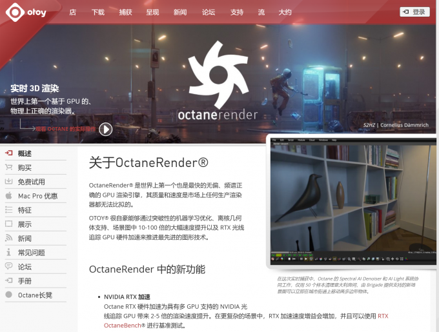The width and height of the screenshot is (439, 332).
Task: Click the download icon beside 免费试用
Action: click(8, 181)
